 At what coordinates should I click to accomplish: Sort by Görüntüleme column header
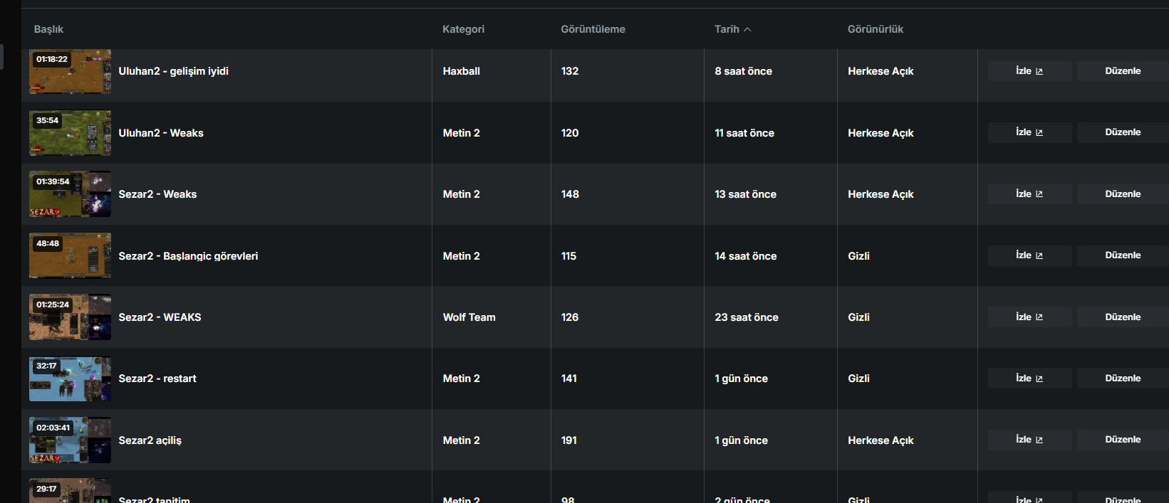[x=593, y=29]
